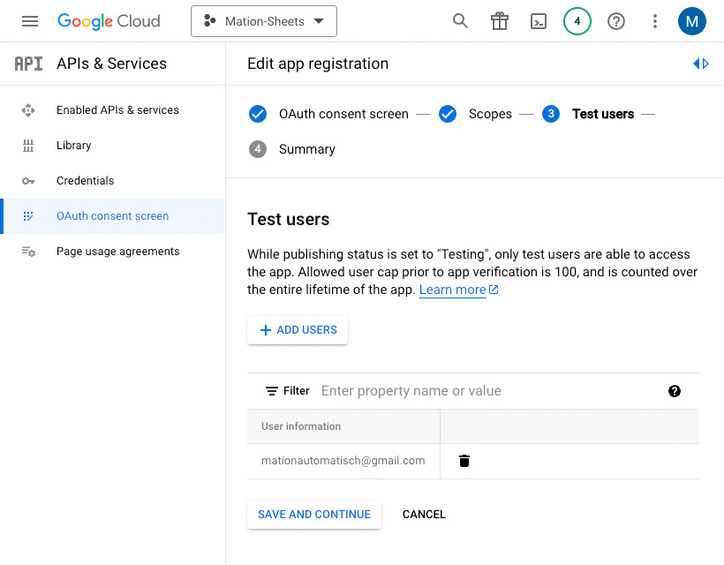The image size is (724, 565).
Task: Open the help question mark icon
Action: coord(616,21)
